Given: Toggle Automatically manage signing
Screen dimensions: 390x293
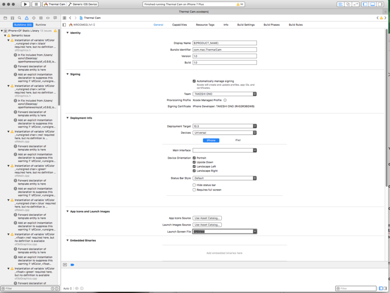Looking at the screenshot, I should 194,81.
